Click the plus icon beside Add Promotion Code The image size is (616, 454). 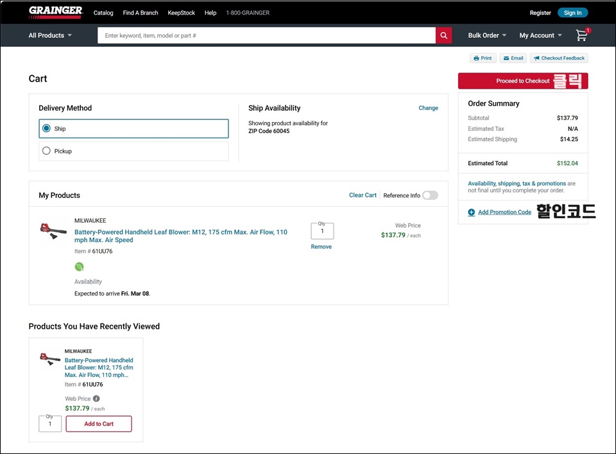pos(472,213)
